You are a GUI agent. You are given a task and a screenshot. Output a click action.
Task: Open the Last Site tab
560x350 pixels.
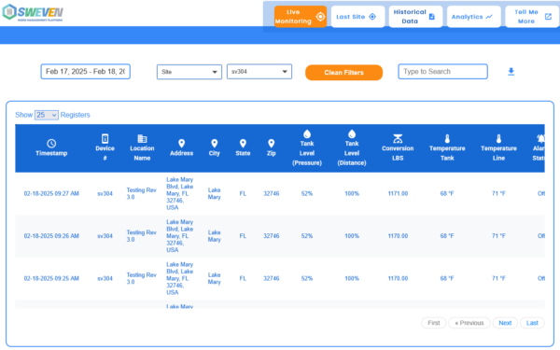[357, 17]
